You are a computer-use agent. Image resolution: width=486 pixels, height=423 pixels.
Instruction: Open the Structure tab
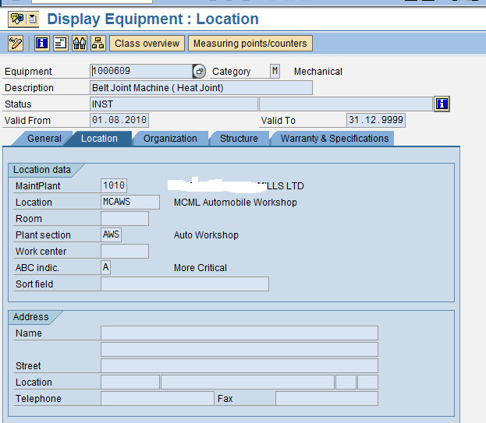pos(239,139)
